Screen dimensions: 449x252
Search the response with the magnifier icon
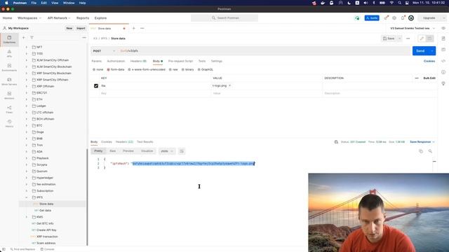point(430,151)
